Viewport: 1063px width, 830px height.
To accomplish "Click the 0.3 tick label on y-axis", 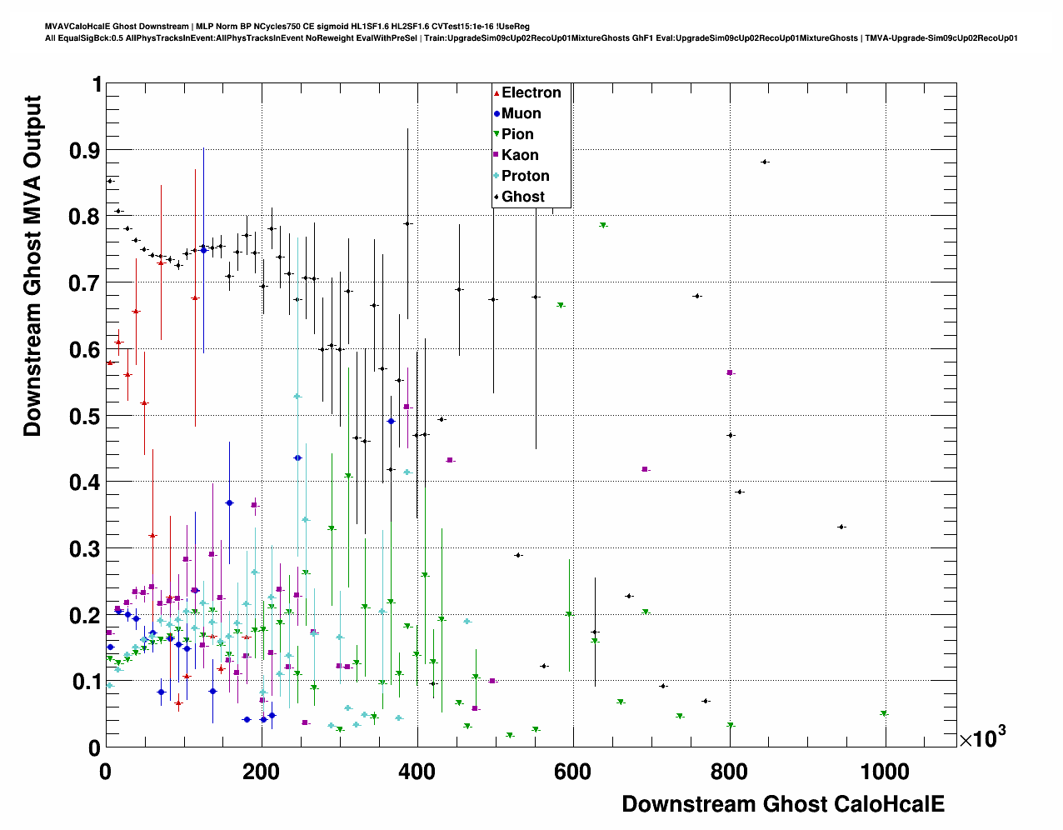I will (x=85, y=548).
